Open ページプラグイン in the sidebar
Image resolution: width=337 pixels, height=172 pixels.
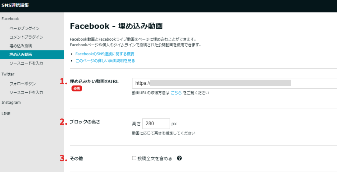(25, 28)
